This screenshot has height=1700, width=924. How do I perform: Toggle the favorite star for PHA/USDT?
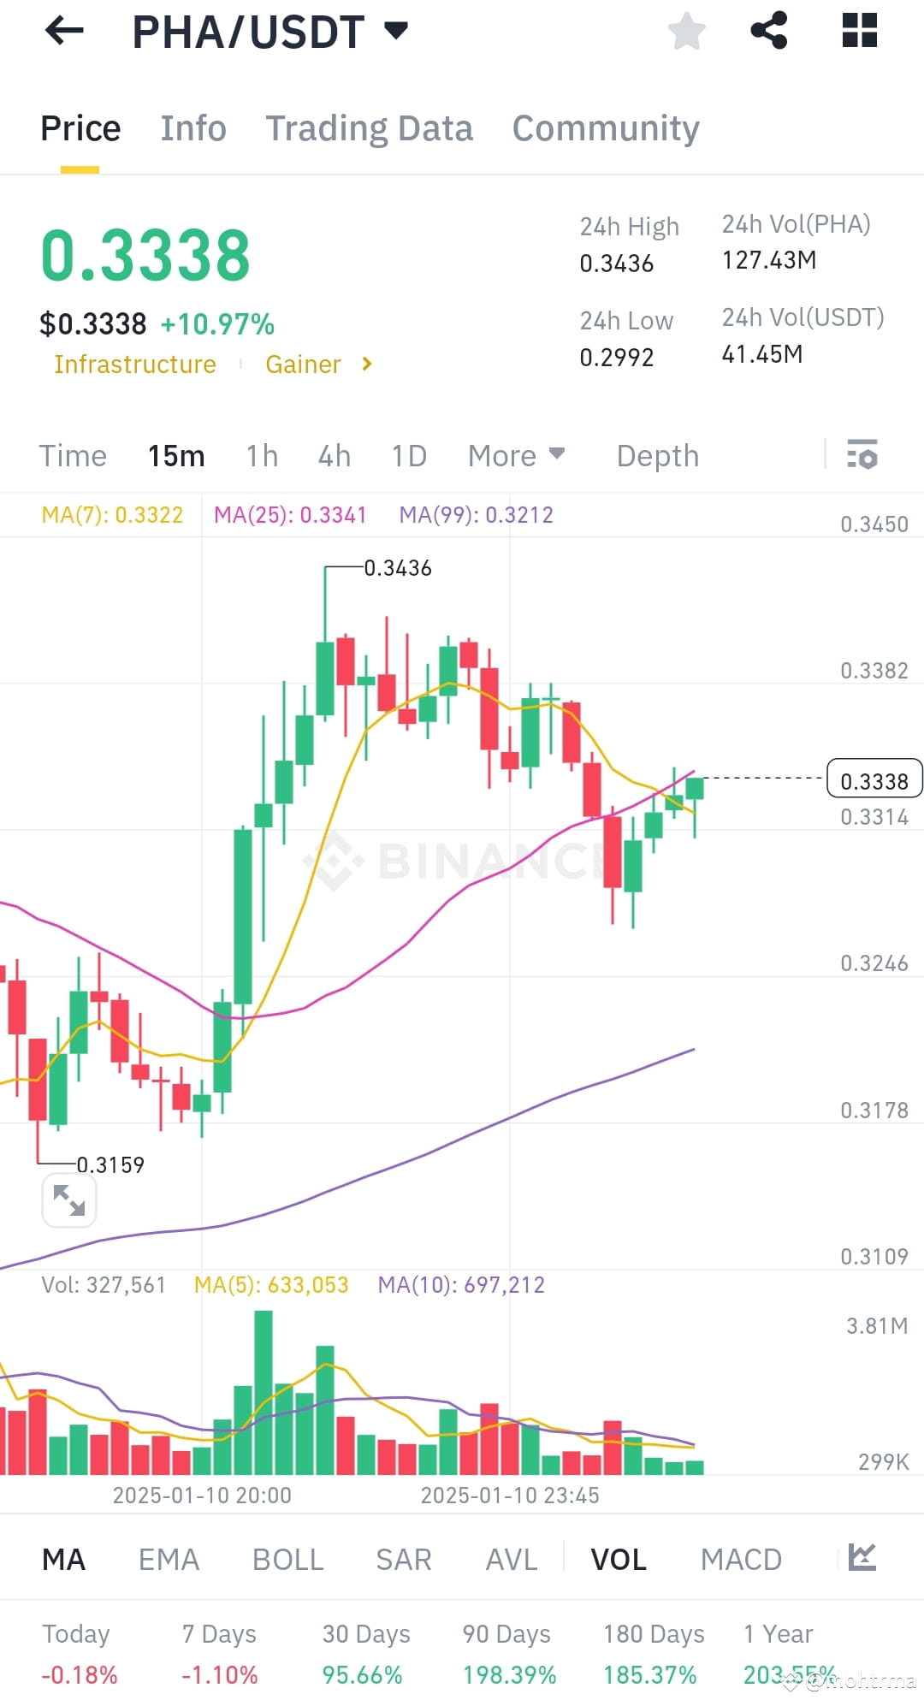tap(686, 31)
